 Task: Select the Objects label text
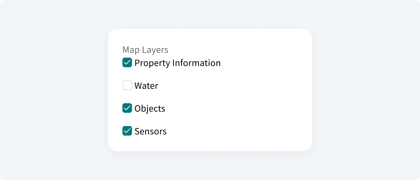coord(150,109)
